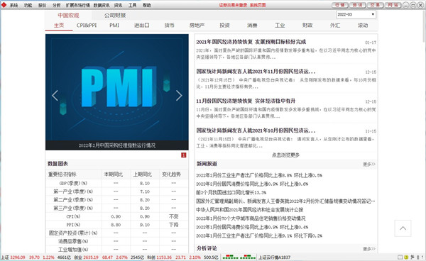Screen dimensions: 426x261
Task: Open headline 2021年国民经济持续恢复 发展预期目标较好完成
Action: point(251,42)
